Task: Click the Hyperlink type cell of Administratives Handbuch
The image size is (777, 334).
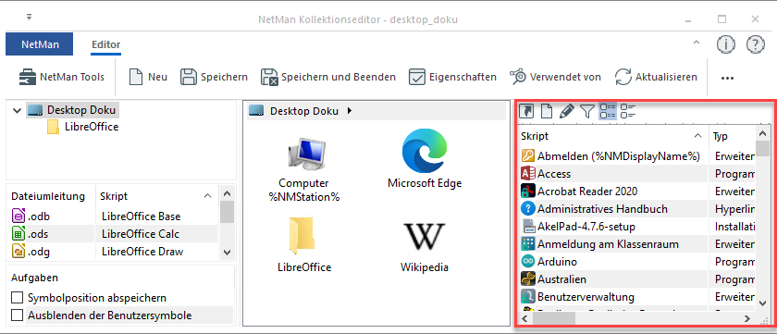Action: point(734,208)
